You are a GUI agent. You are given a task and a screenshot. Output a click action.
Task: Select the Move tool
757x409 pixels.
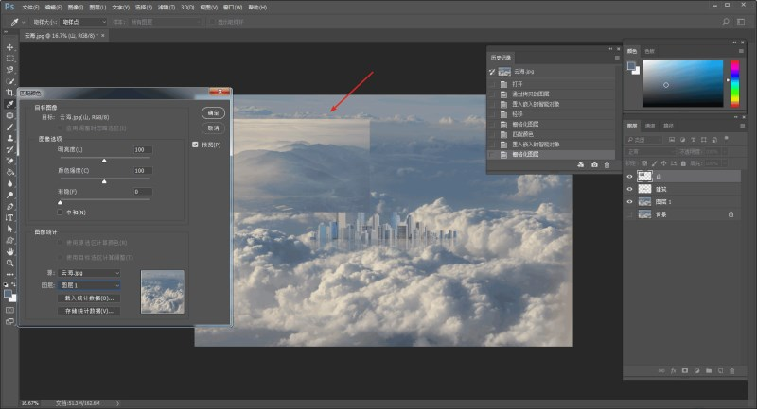pyautogui.click(x=10, y=47)
